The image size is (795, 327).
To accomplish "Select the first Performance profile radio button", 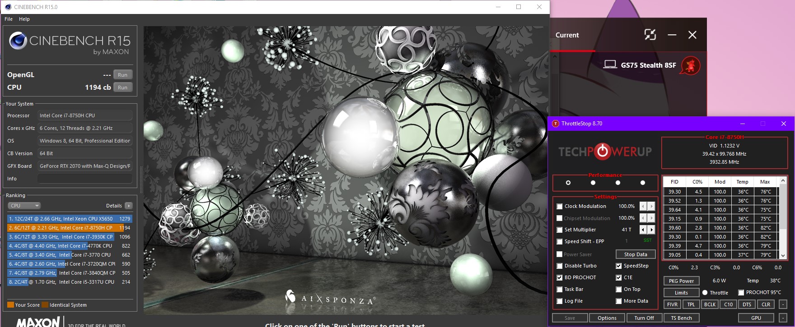I will [x=568, y=183].
